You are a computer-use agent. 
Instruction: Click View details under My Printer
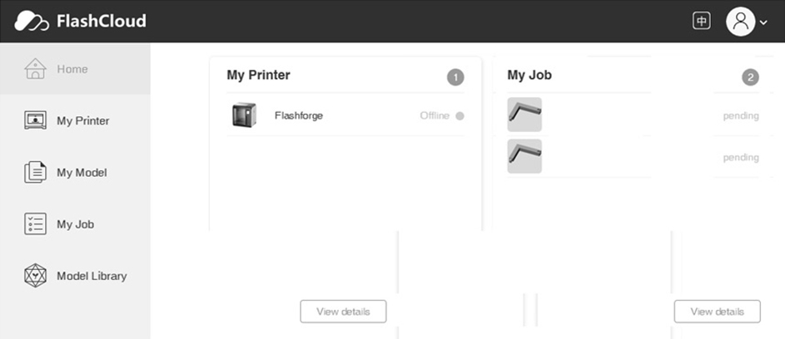[343, 312]
